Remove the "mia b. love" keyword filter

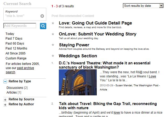pos(42,16)
